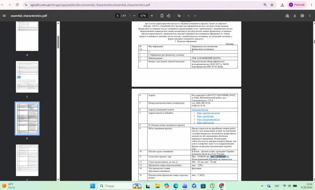Print the PDF document
315x190 pixels.
tap(302, 16)
